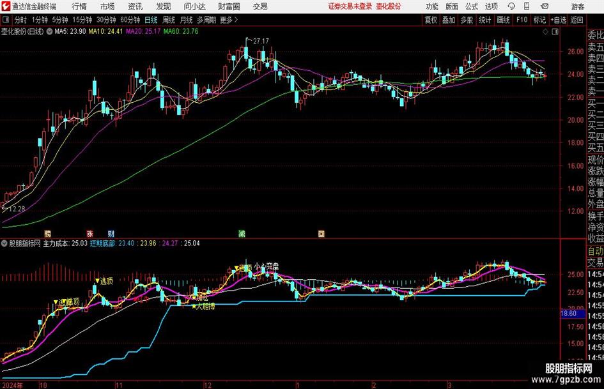This screenshot has height=389, width=604.
Task: Expand the 更多 periods dropdown
Action: coord(229,20)
